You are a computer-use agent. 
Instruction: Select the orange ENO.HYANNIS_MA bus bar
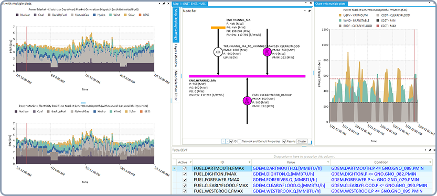(x=218, y=28)
